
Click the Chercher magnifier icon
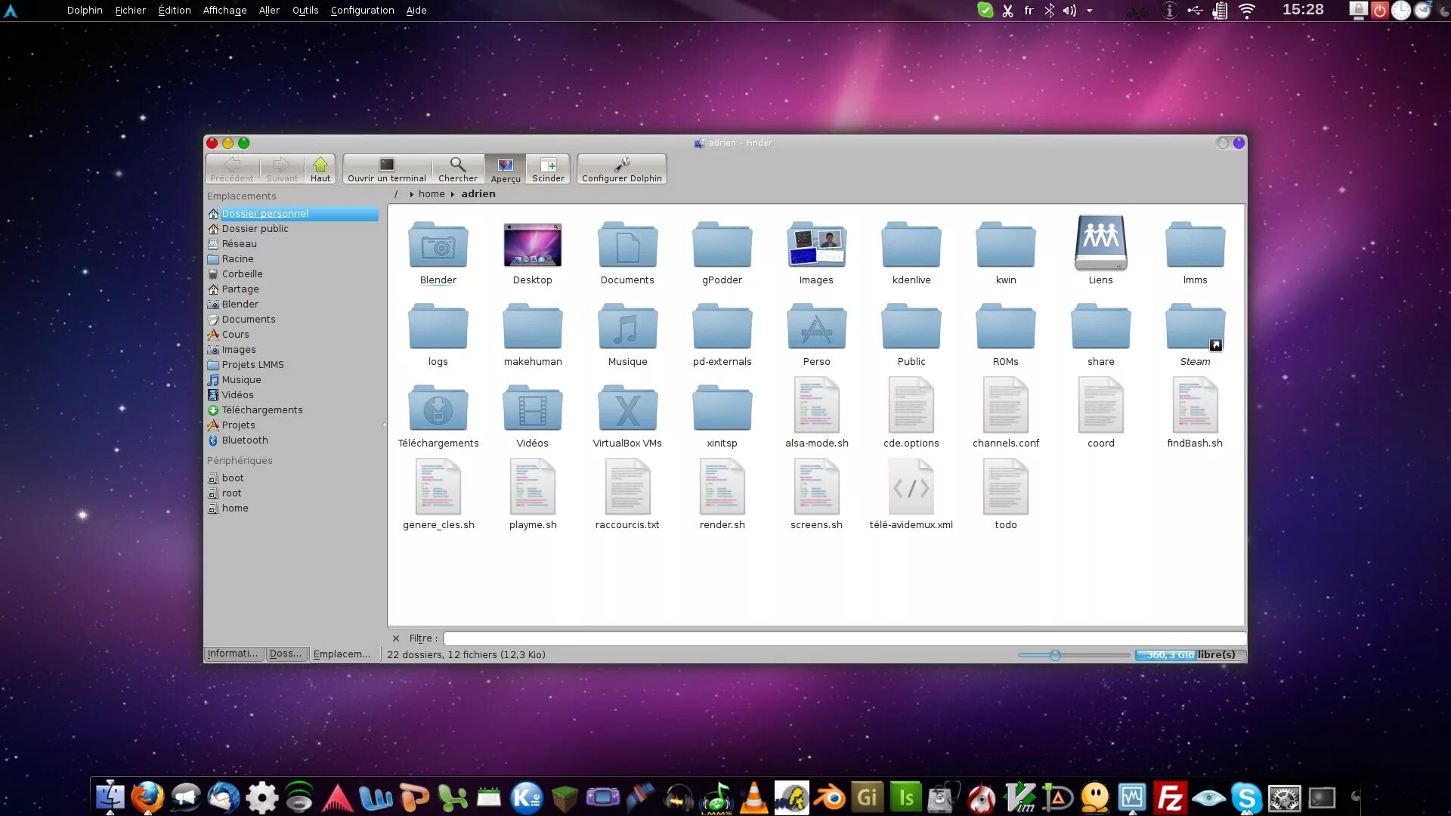point(457,165)
